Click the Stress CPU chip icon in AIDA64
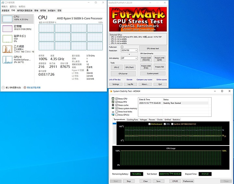This screenshot has height=184, width=234. tap(113, 99)
